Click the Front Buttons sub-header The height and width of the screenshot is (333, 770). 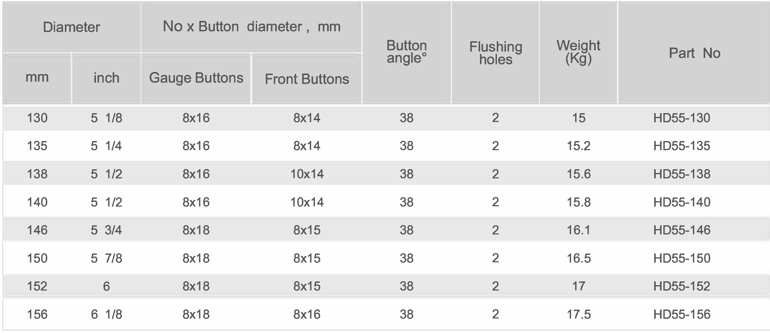[307, 79]
